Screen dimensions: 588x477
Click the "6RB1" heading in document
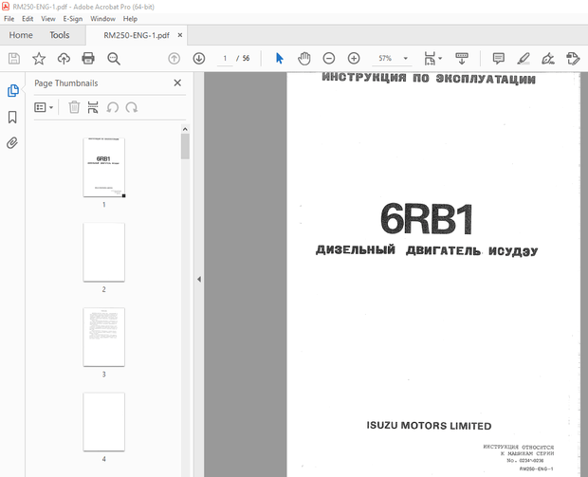tap(427, 219)
